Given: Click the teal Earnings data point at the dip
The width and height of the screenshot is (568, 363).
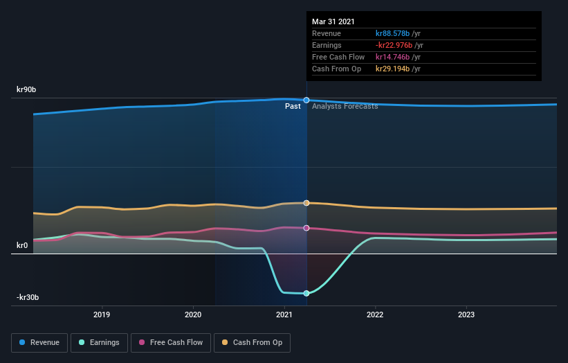Looking at the screenshot, I should click(306, 293).
